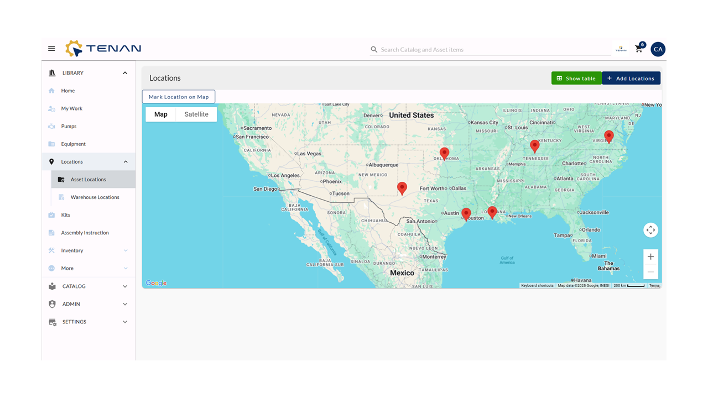This screenshot has width=708, height=398.
Task: Click the Show table button
Action: pyautogui.click(x=576, y=78)
